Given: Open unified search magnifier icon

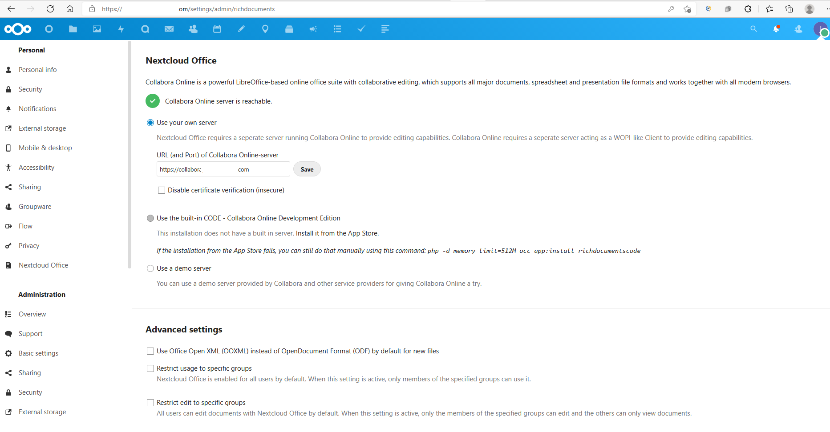Looking at the screenshot, I should 753,29.
